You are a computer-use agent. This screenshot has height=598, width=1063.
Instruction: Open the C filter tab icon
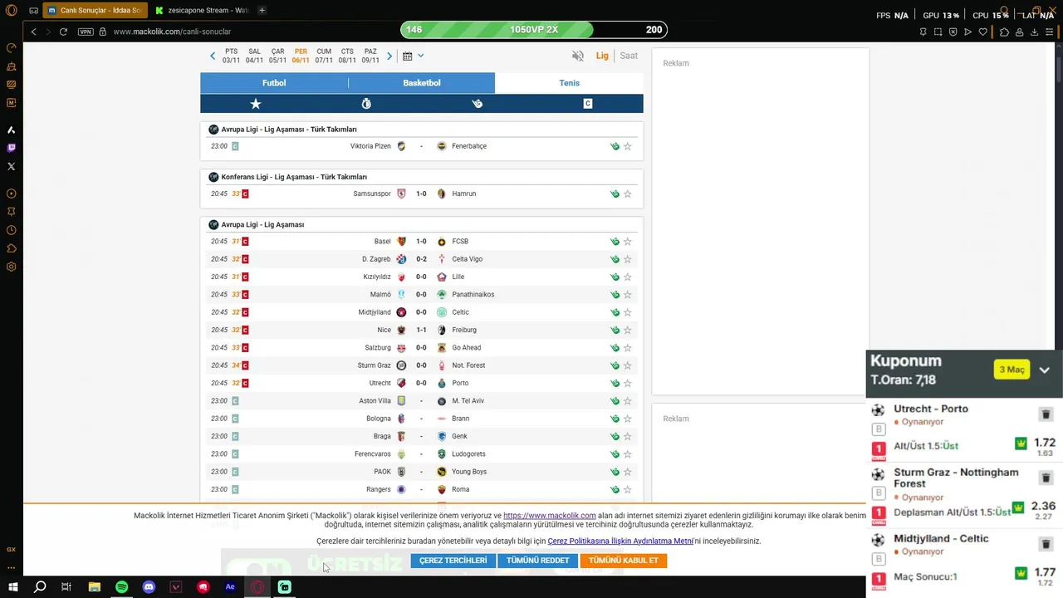tap(588, 104)
